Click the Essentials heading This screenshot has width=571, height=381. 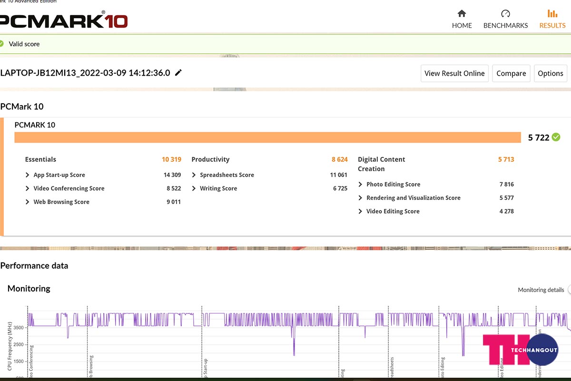pyautogui.click(x=40, y=159)
